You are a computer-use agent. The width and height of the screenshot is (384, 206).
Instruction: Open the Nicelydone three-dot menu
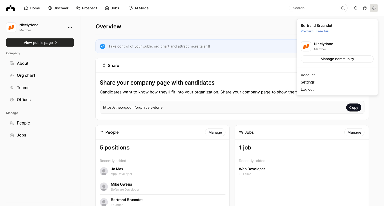click(70, 27)
